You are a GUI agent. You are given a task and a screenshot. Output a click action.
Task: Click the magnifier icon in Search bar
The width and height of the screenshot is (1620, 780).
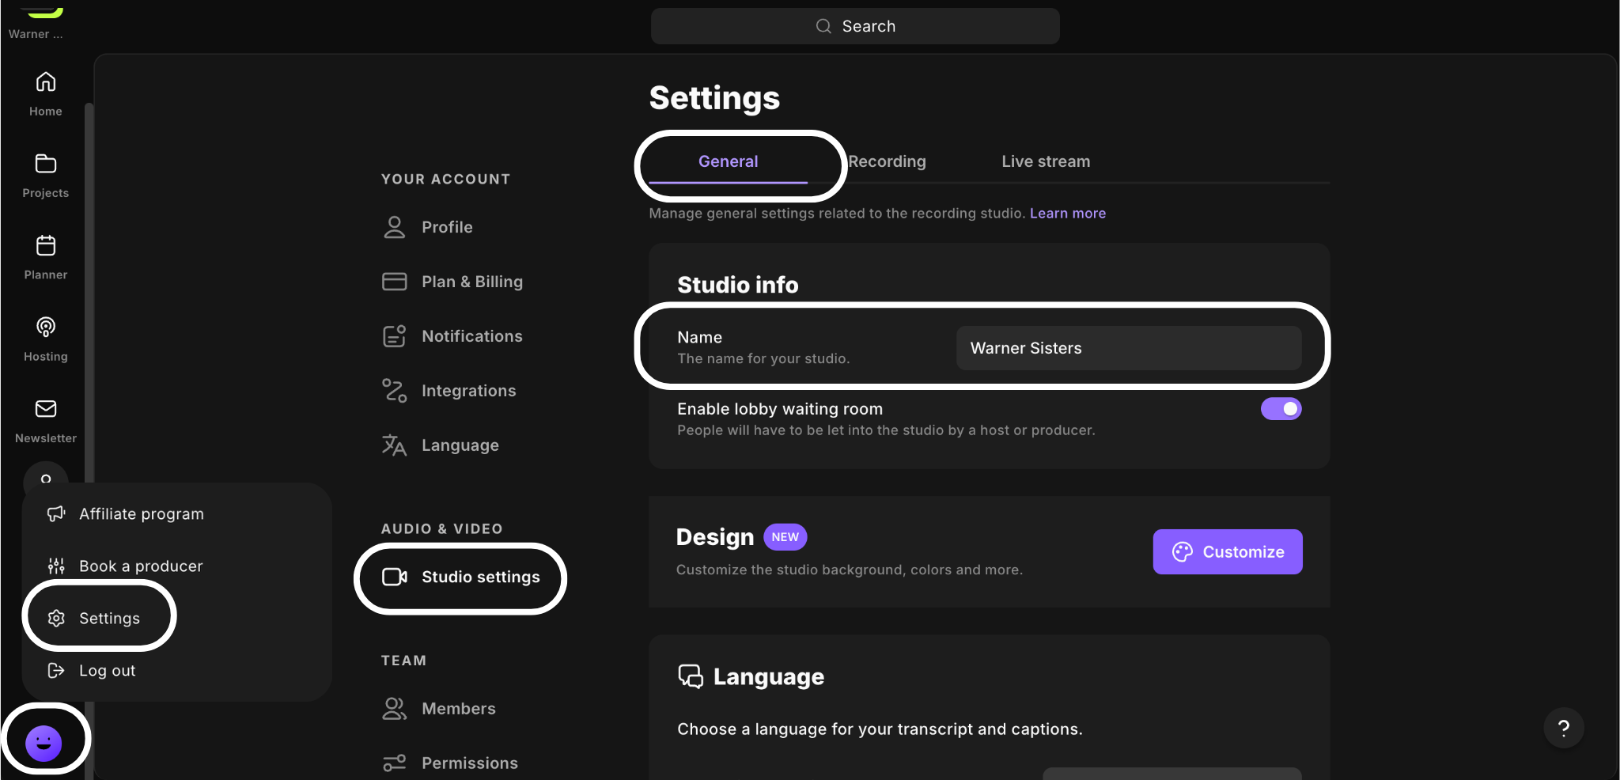[823, 26]
